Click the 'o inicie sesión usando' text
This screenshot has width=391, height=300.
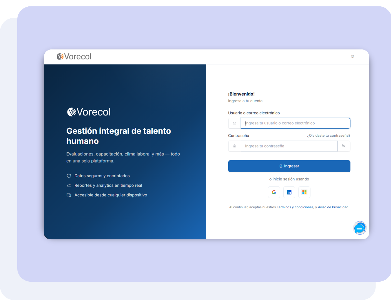tap(289, 179)
